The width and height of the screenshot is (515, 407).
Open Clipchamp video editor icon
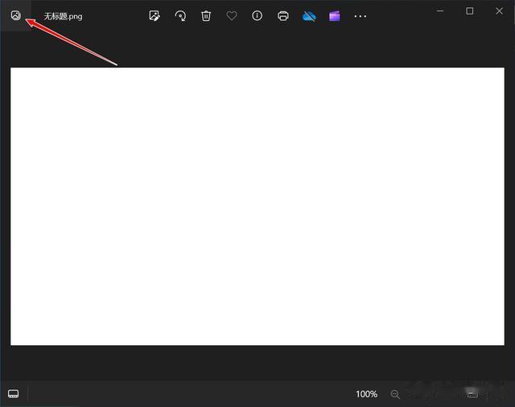pyautogui.click(x=335, y=16)
